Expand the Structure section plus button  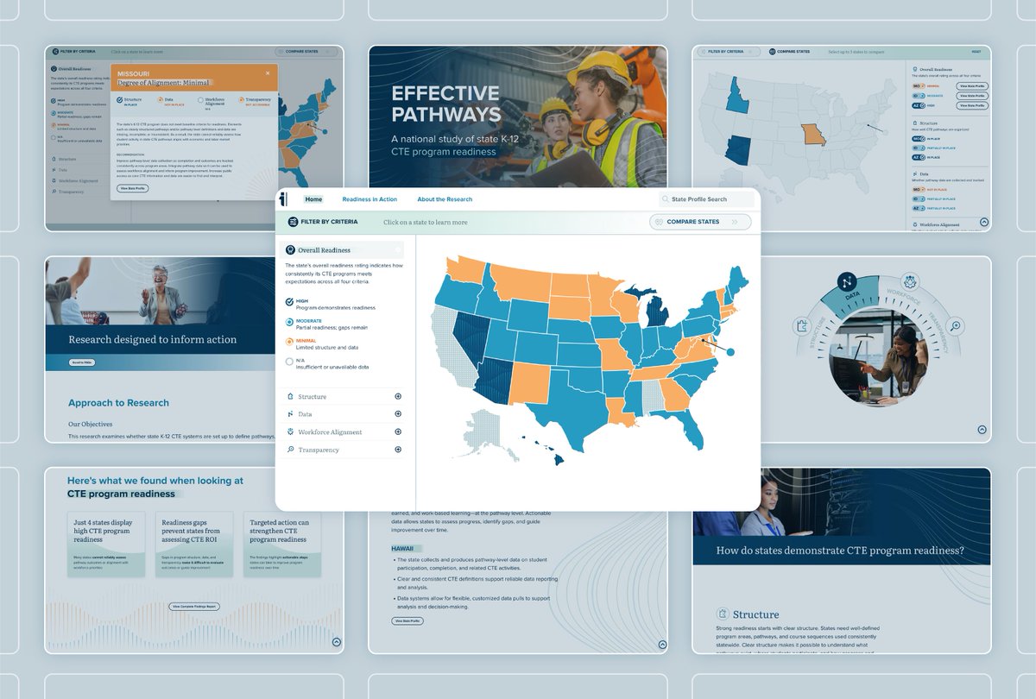[398, 397]
